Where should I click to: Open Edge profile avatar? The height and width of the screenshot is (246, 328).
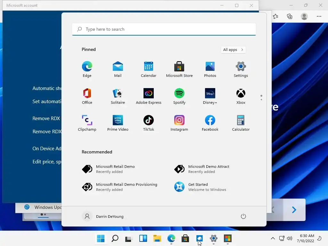pos(304,16)
